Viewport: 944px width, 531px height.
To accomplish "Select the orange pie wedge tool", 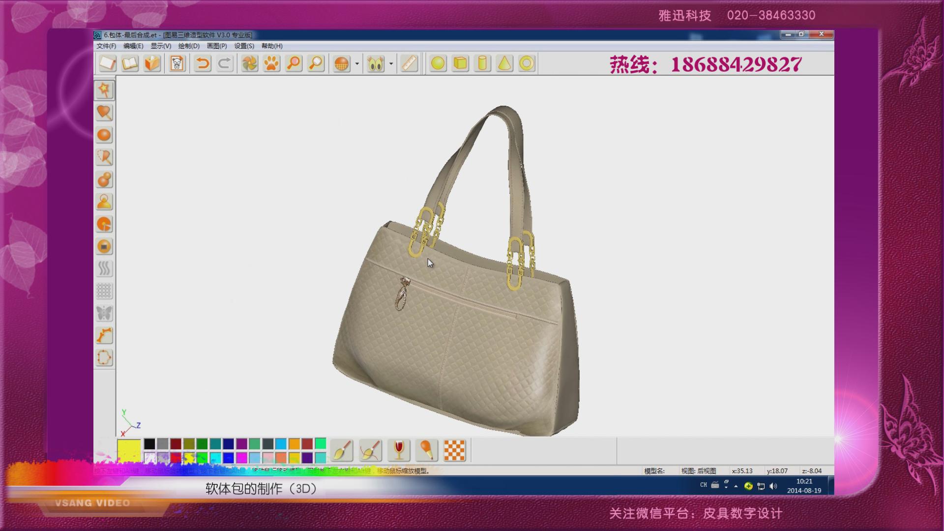I will tap(104, 224).
